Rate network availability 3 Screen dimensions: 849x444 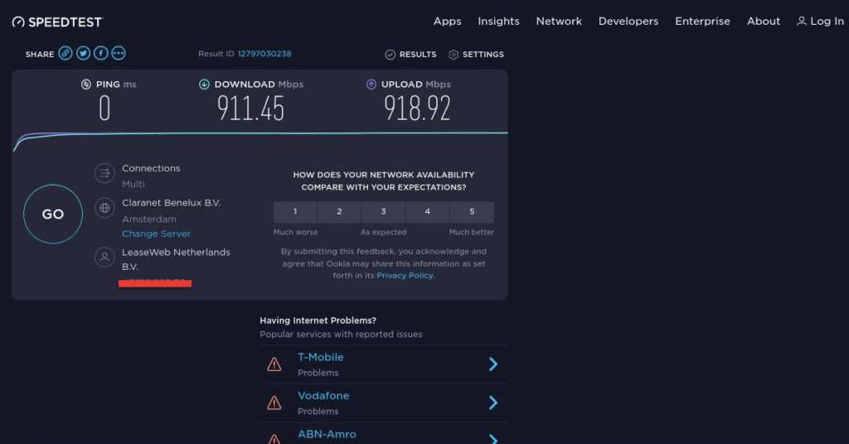383,212
